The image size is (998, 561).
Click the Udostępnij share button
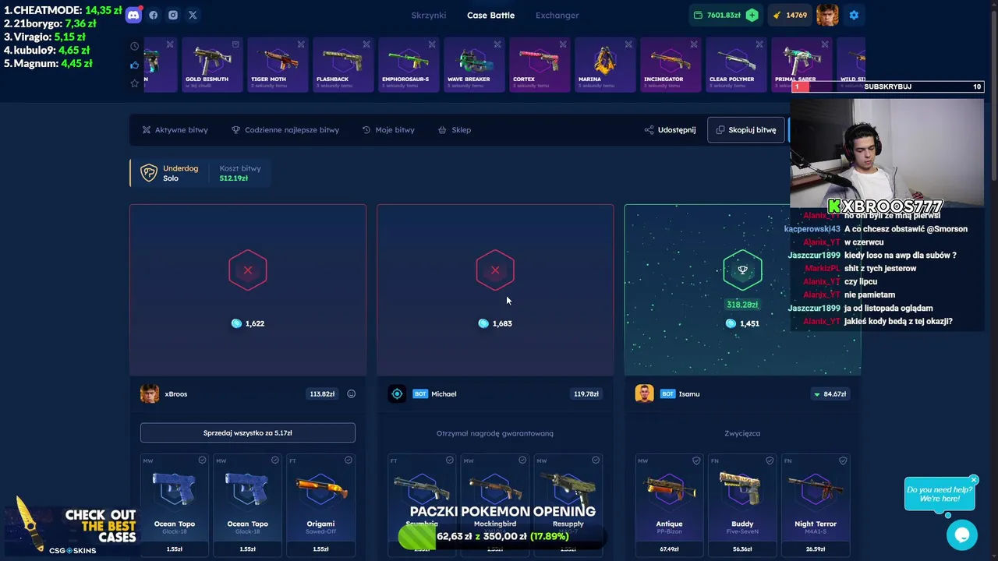point(670,130)
